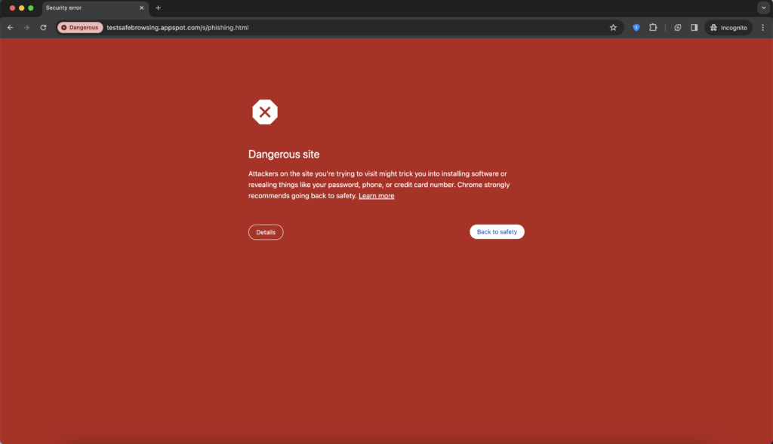
Task: Click Back to safety
Action: 497,231
